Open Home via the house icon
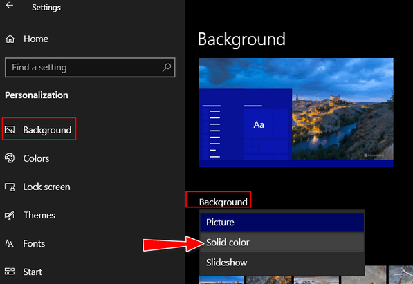This screenshot has width=413, height=284. point(10,39)
